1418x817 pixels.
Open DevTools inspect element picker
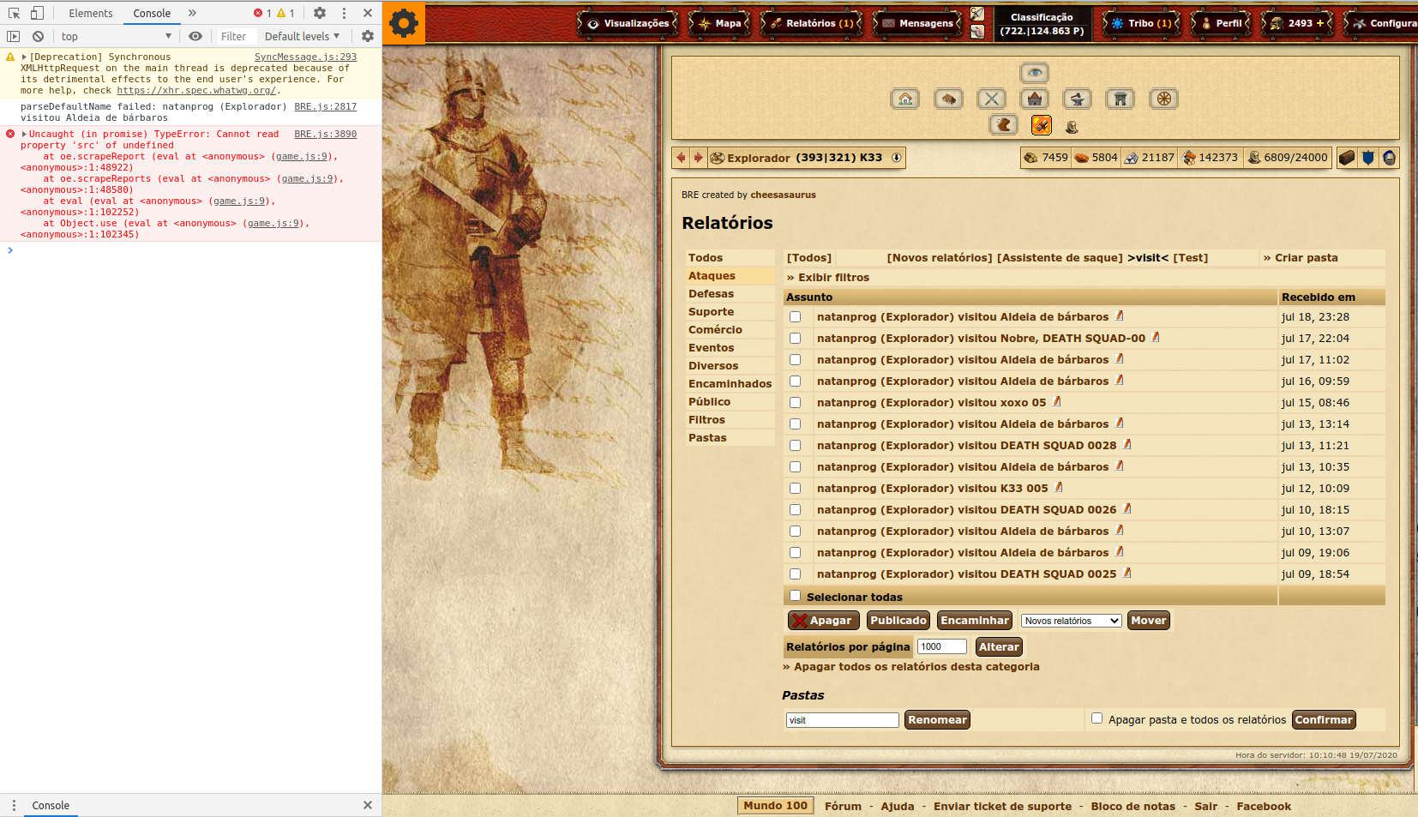(x=14, y=13)
